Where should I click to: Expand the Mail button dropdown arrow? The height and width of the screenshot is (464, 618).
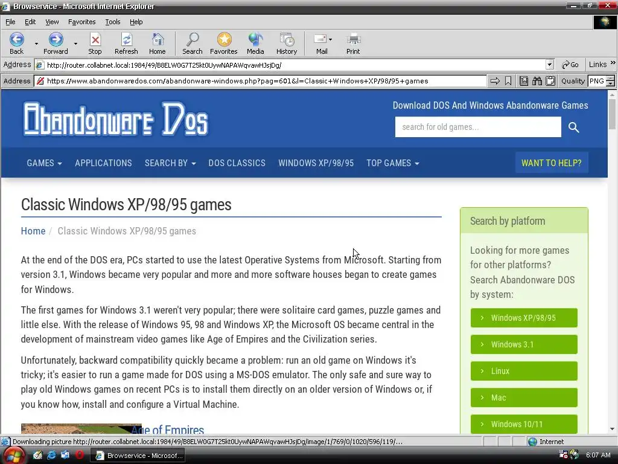tap(330, 39)
